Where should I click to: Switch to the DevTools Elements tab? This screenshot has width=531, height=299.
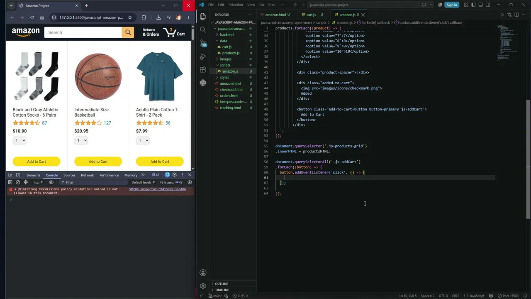tap(33, 175)
